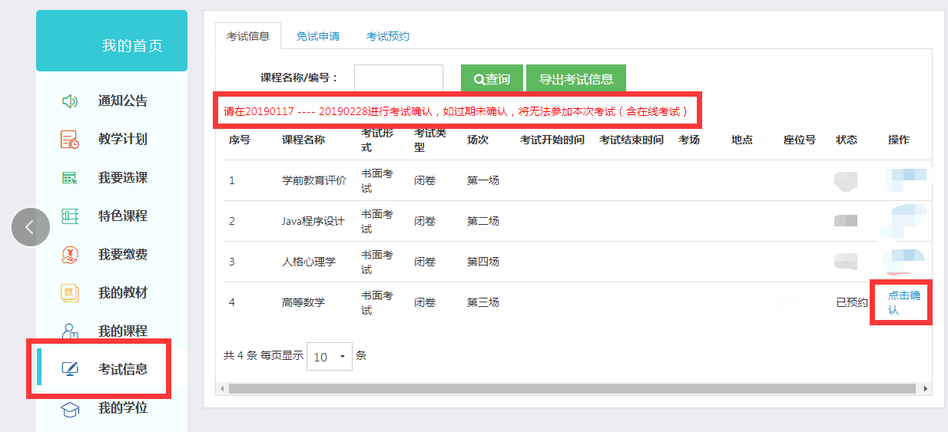Switch to the 免试申请 tab
The image size is (948, 432).
point(318,36)
